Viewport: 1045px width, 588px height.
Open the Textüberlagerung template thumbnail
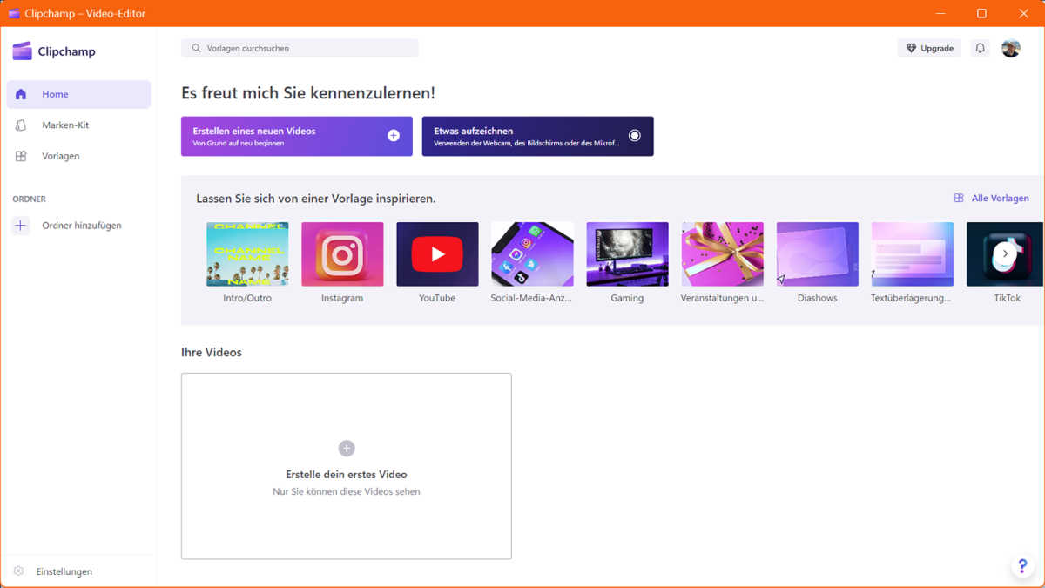pyautogui.click(x=912, y=254)
